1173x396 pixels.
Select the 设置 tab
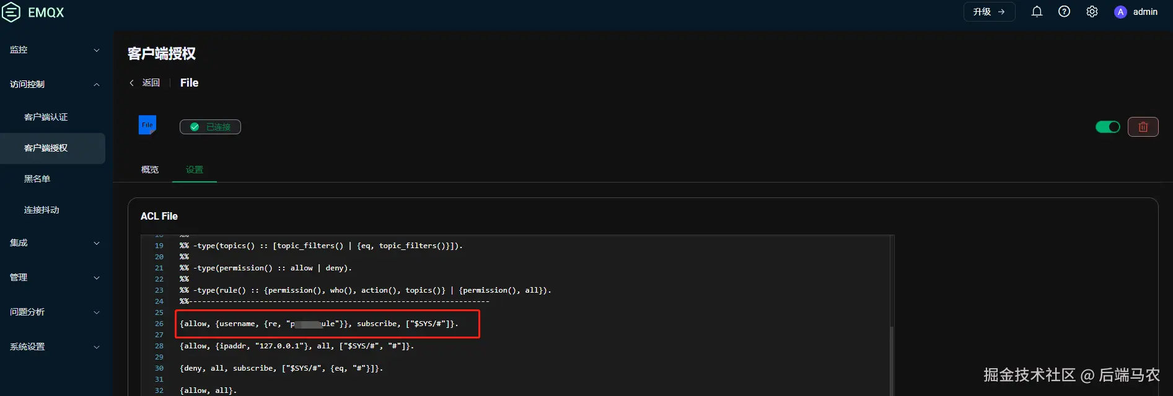[x=195, y=170]
